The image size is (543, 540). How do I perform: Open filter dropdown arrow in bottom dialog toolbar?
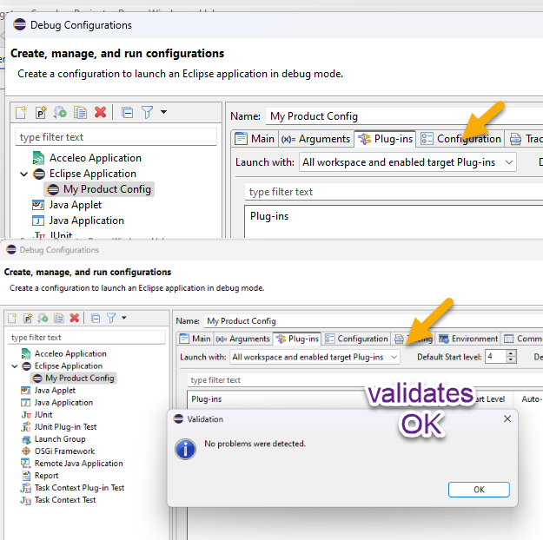point(124,318)
